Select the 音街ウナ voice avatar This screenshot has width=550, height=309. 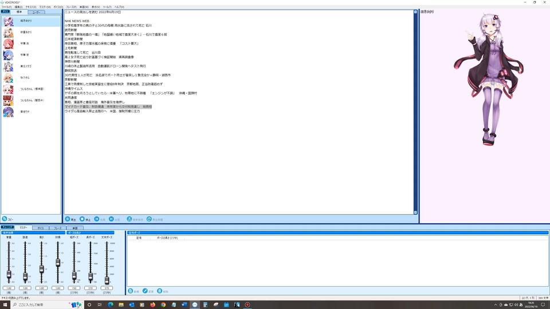coord(8,112)
